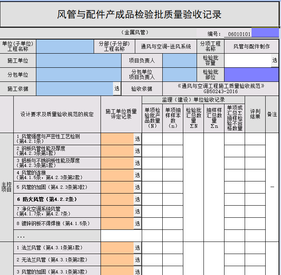
Task: Click 选 on the 风管的连接 row
Action: coord(137,175)
